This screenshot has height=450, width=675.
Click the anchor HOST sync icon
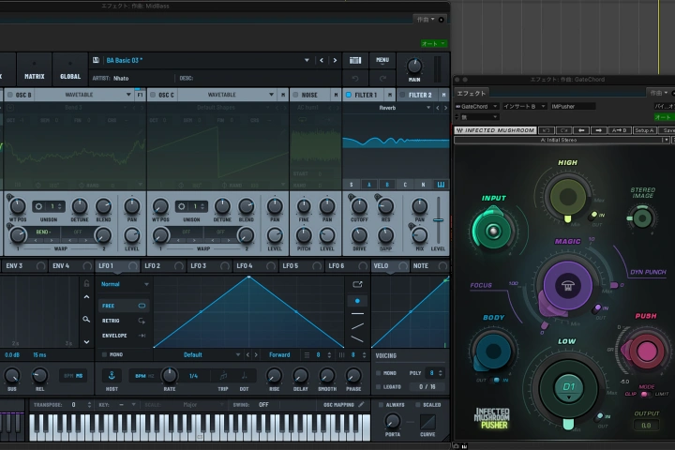click(112, 376)
